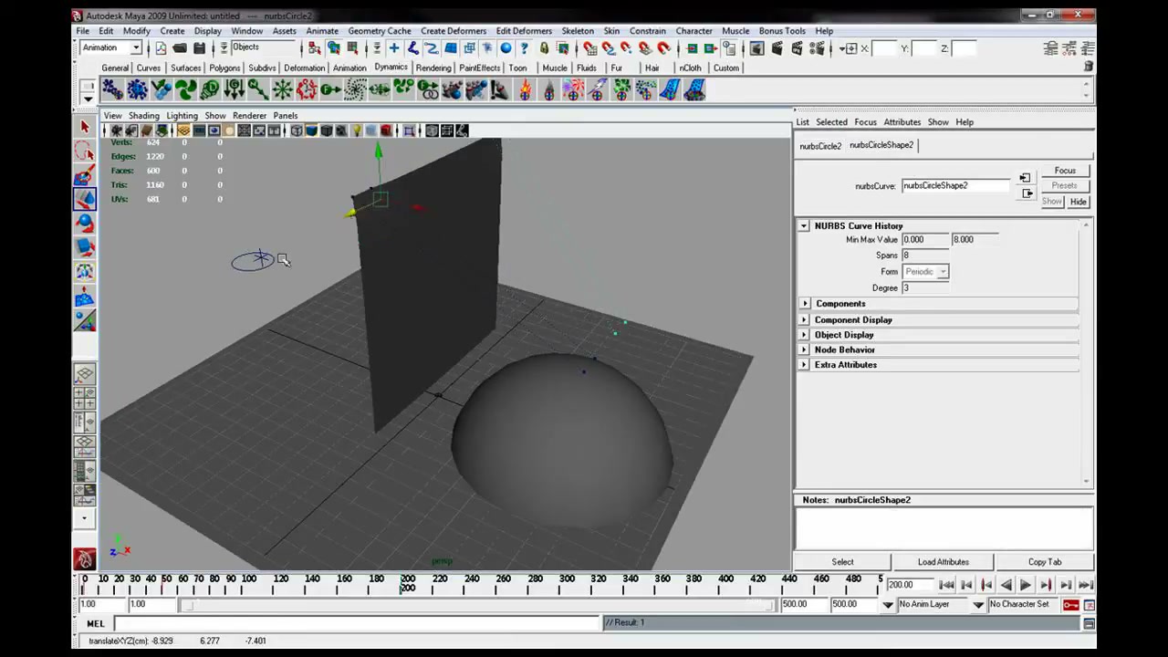Pick the Scale tool with blue cube
This screenshot has width=1168, height=657.
pyautogui.click(x=85, y=246)
